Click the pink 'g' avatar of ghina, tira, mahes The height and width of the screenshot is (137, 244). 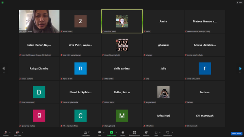pos(39,116)
